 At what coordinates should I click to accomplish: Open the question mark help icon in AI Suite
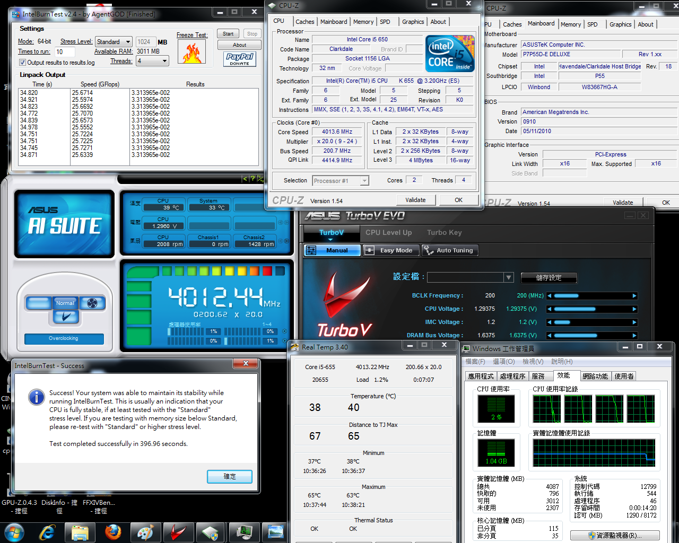point(253,179)
